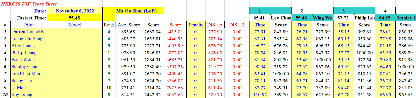
Task: Click the Model column header
Action: point(75,25)
